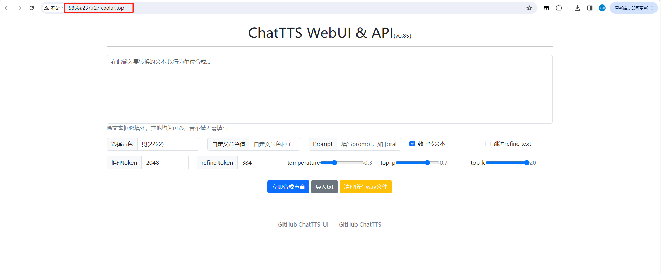
Task: Open the browser extensions puzzle icon
Action: (559, 8)
